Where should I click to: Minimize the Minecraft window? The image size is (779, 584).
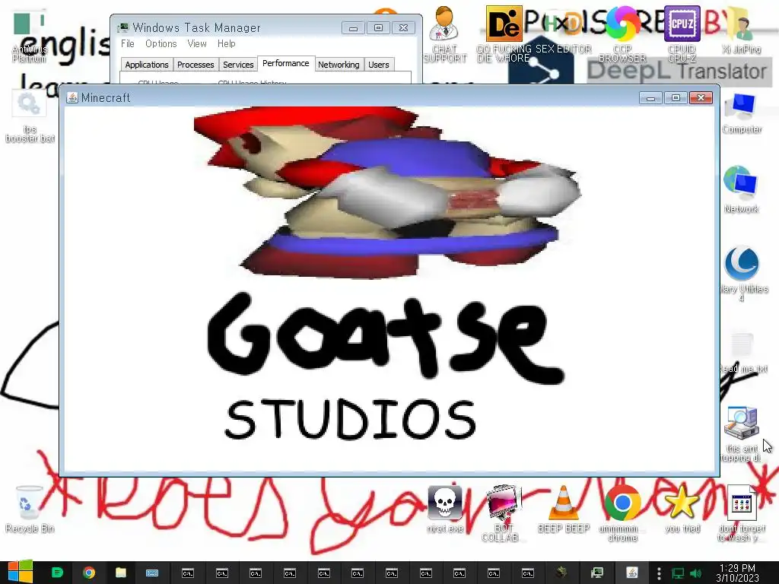(651, 98)
